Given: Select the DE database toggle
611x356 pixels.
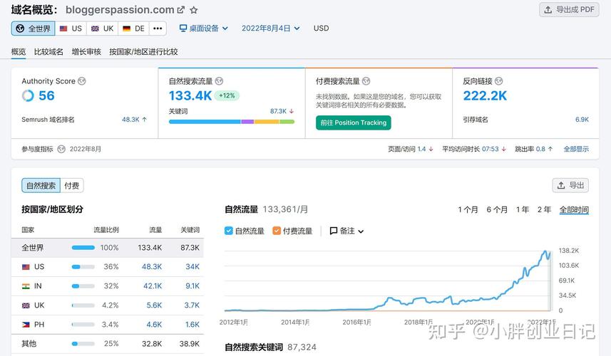Looking at the screenshot, I should [133, 28].
